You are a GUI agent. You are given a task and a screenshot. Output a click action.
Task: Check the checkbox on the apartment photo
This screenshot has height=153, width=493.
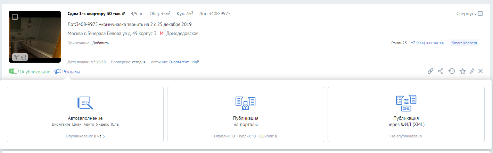point(15,17)
